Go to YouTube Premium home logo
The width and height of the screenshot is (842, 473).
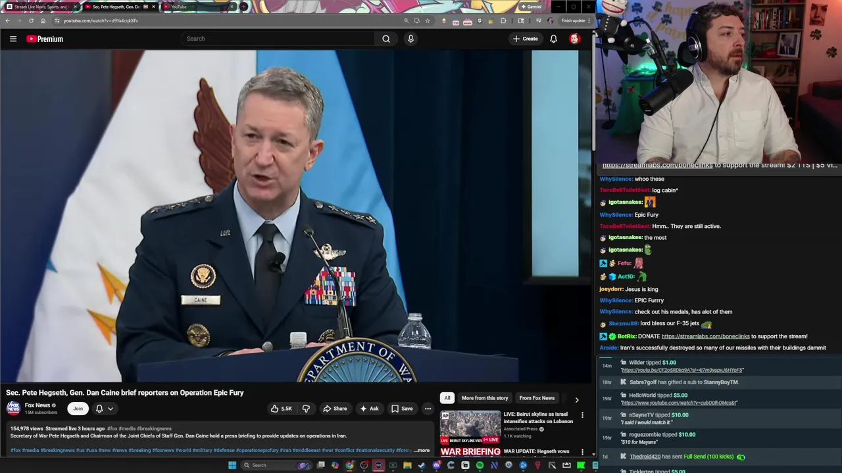45,39
